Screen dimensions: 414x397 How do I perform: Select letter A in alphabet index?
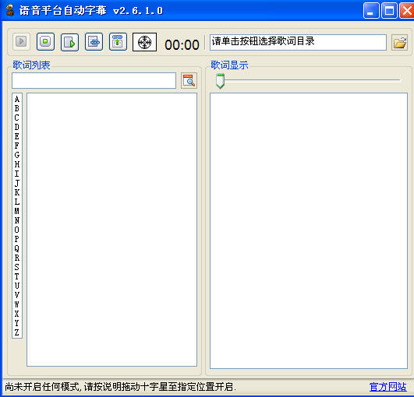point(17,100)
